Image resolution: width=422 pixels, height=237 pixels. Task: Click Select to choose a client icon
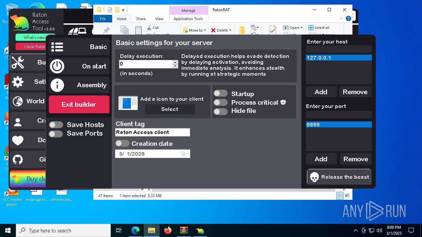pyautogui.click(x=170, y=109)
